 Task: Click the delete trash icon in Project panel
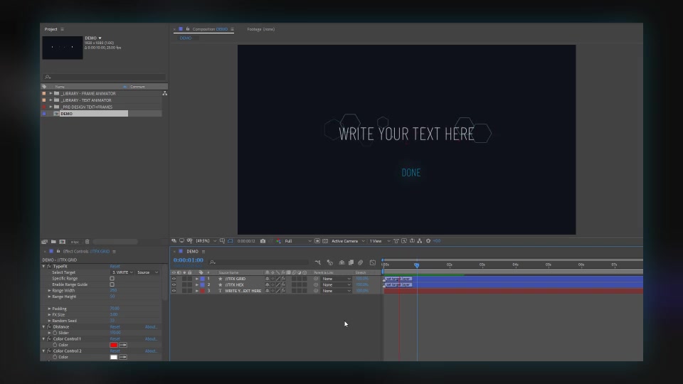click(87, 242)
